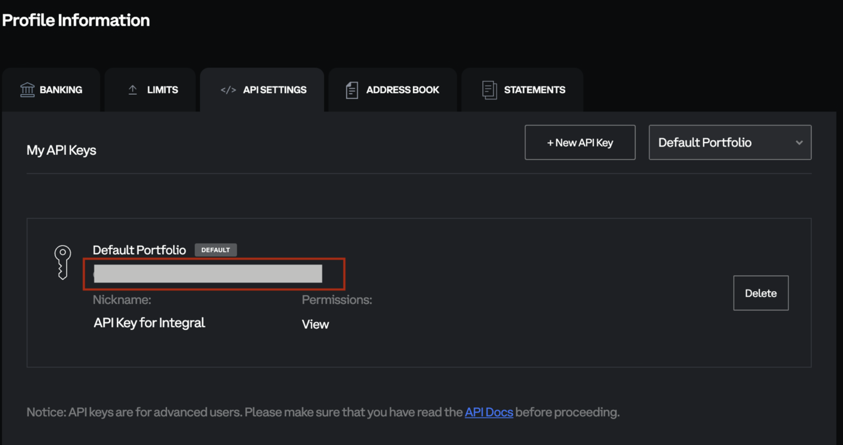Click the DEFAULT badge label
Screen dimensions: 843x445
(x=216, y=250)
